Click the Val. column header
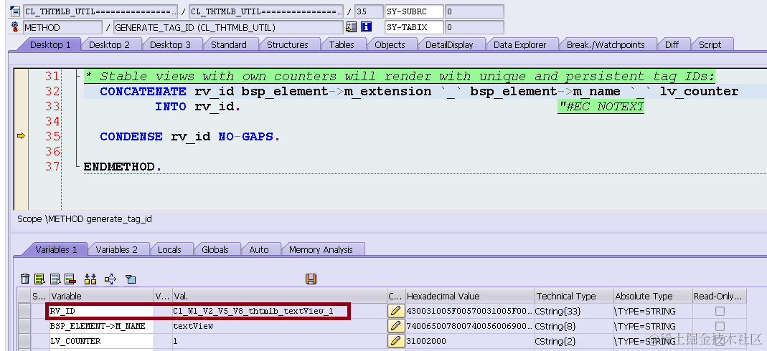The height and width of the screenshot is (351, 767). [279, 296]
